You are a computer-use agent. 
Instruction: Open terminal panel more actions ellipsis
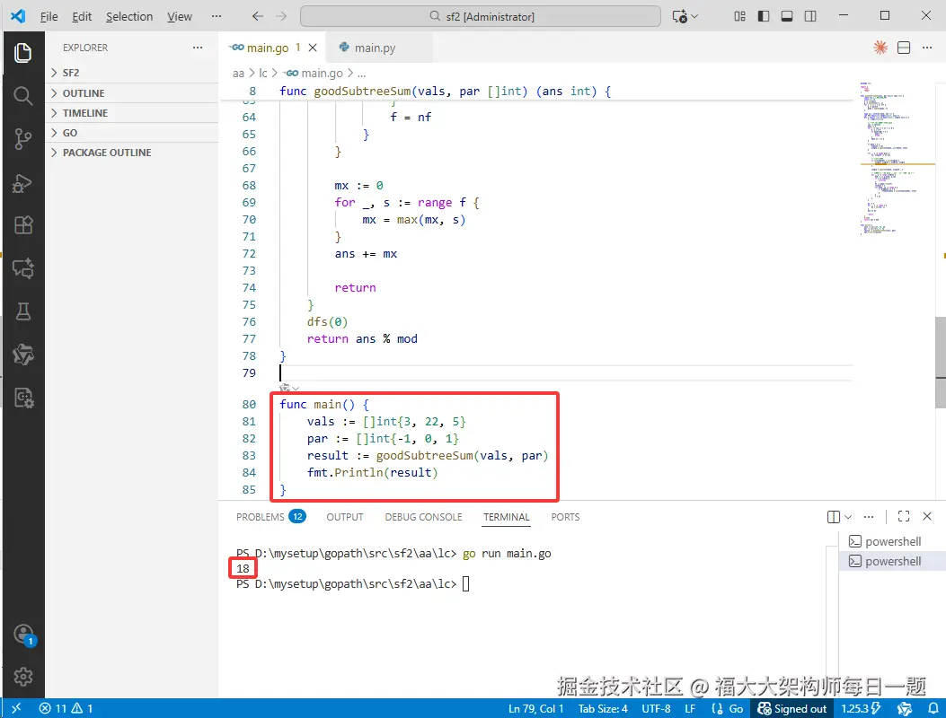pyautogui.click(x=869, y=517)
